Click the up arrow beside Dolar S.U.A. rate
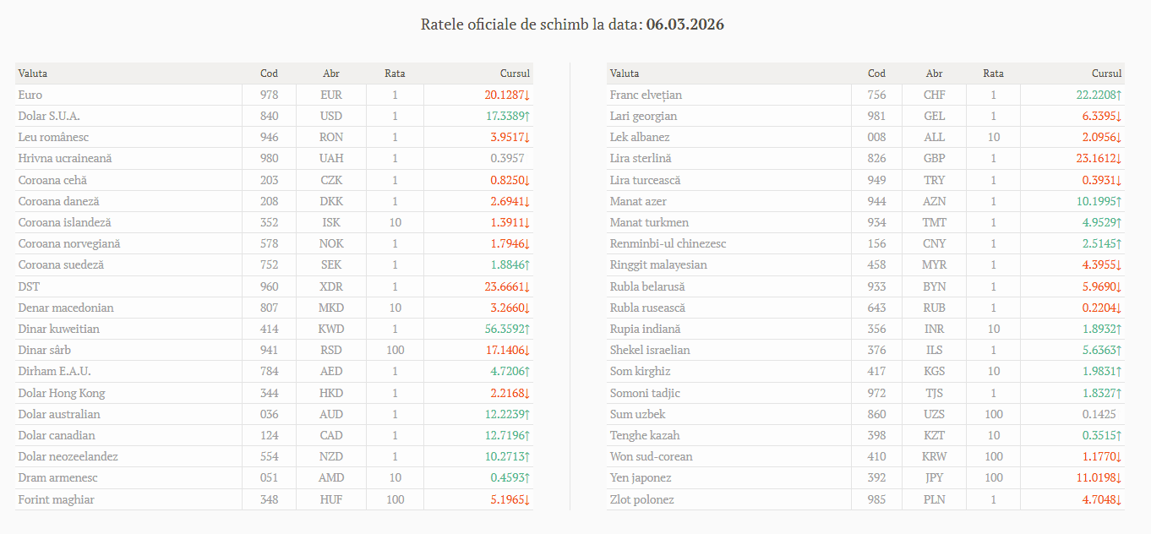Viewport: 1151px width, 534px height. (527, 117)
